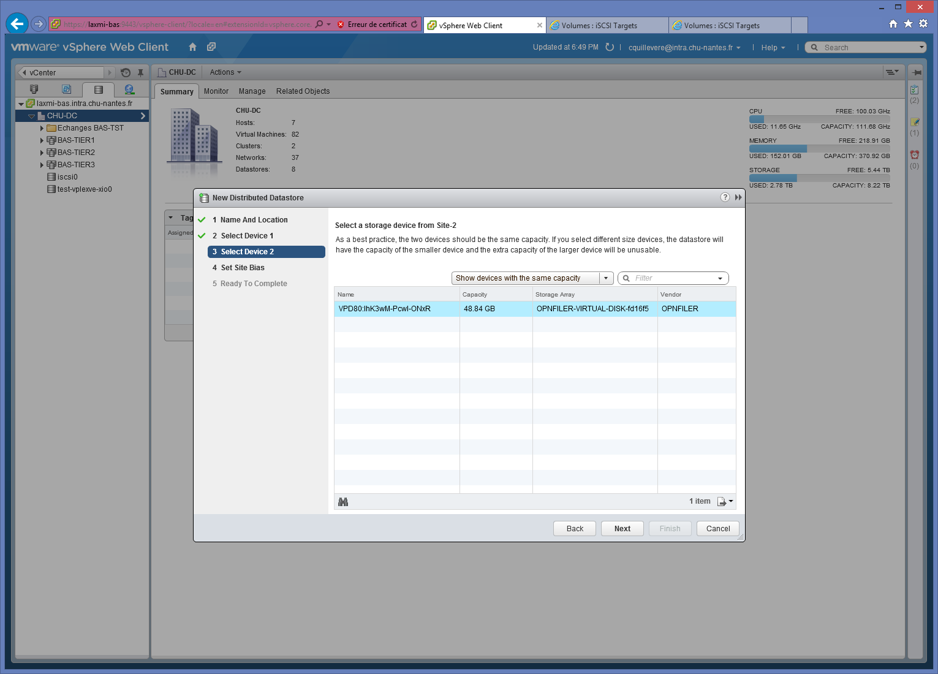Open the panel view options menu icon

pos(892,72)
